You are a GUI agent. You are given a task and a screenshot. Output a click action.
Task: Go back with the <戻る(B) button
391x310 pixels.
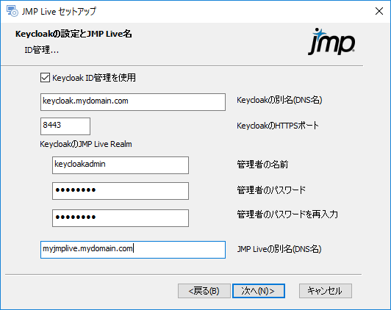pos(204,291)
